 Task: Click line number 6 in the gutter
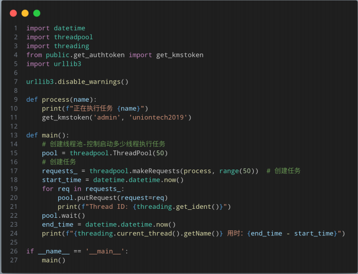pyautogui.click(x=15, y=73)
